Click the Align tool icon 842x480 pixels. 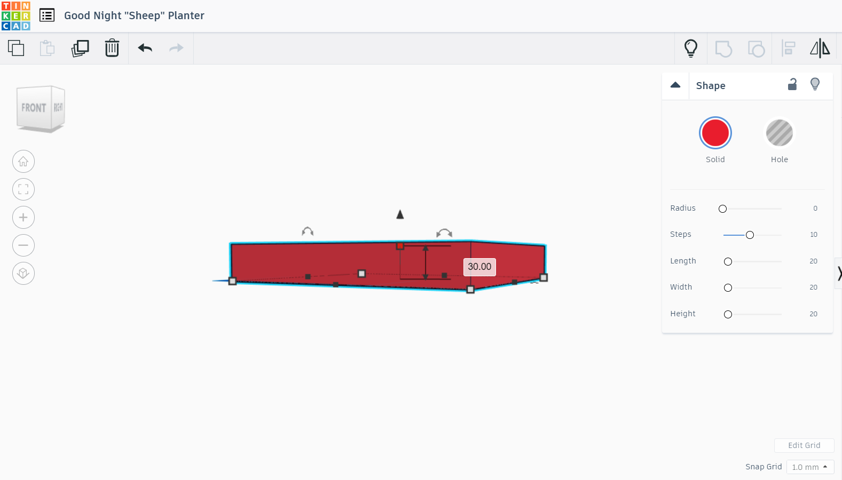(x=788, y=49)
